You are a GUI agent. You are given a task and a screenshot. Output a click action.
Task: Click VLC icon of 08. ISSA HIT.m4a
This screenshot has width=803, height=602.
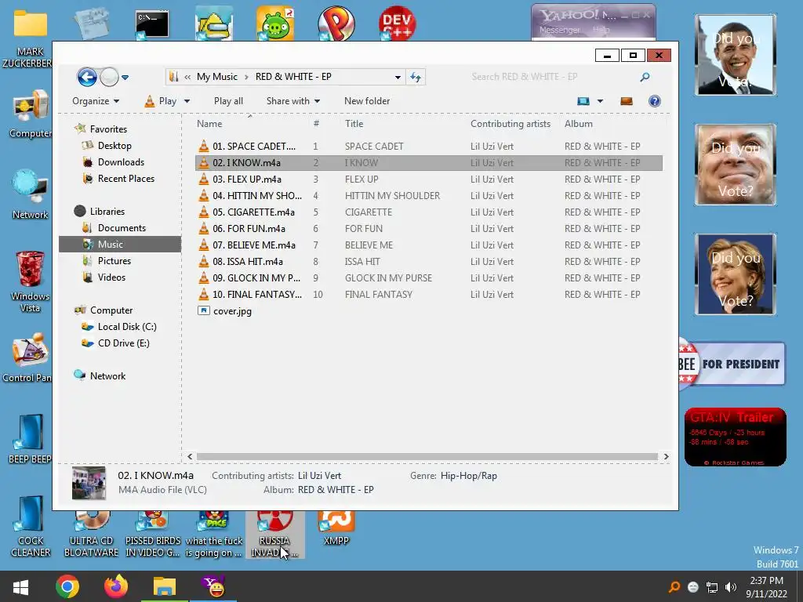(204, 262)
